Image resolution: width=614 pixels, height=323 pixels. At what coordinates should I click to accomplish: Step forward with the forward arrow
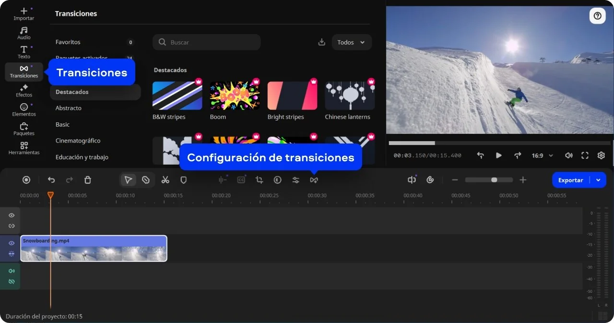517,156
